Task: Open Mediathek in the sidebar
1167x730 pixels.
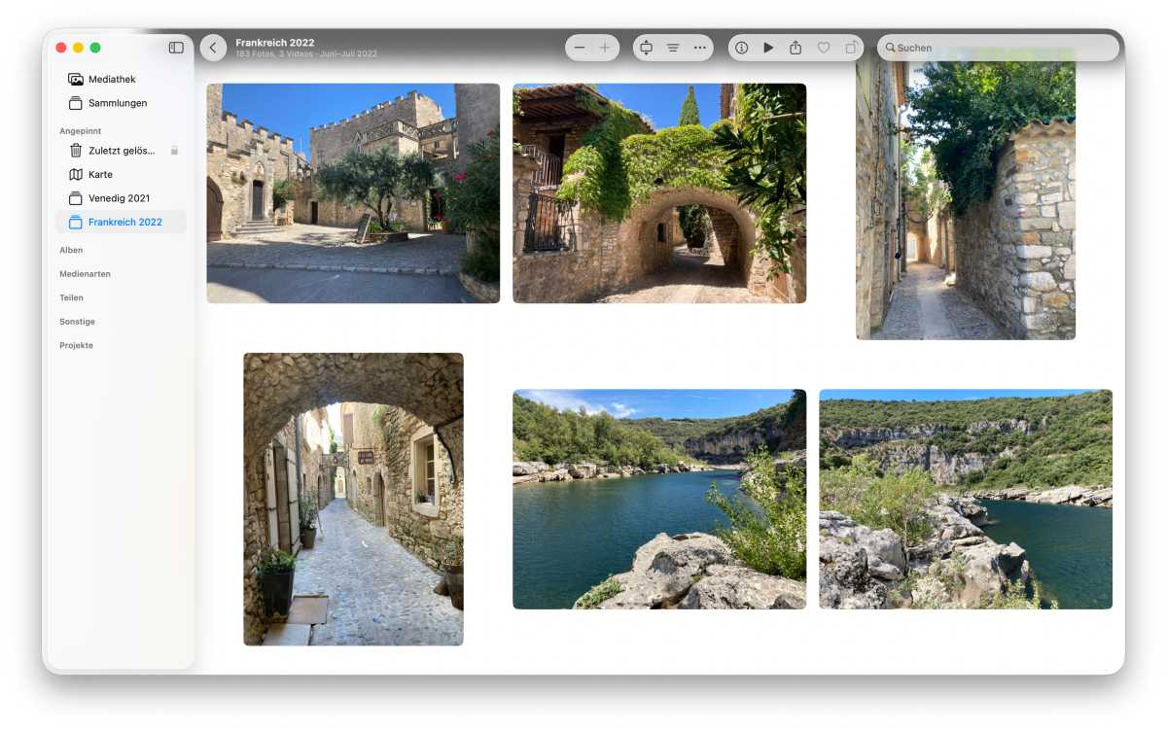Action: click(111, 80)
